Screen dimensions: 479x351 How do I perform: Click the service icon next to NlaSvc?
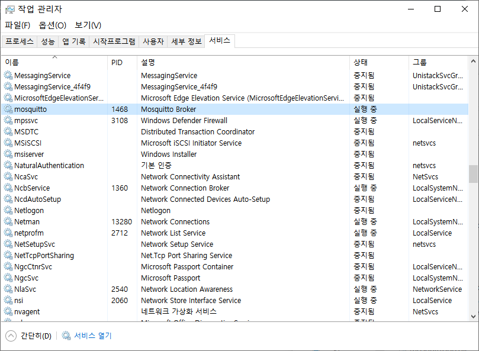coord(8,289)
